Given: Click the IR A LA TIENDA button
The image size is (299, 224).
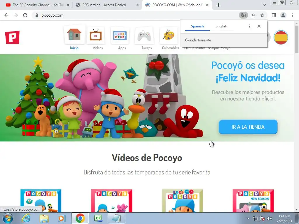Looking at the screenshot, I should pos(248,127).
